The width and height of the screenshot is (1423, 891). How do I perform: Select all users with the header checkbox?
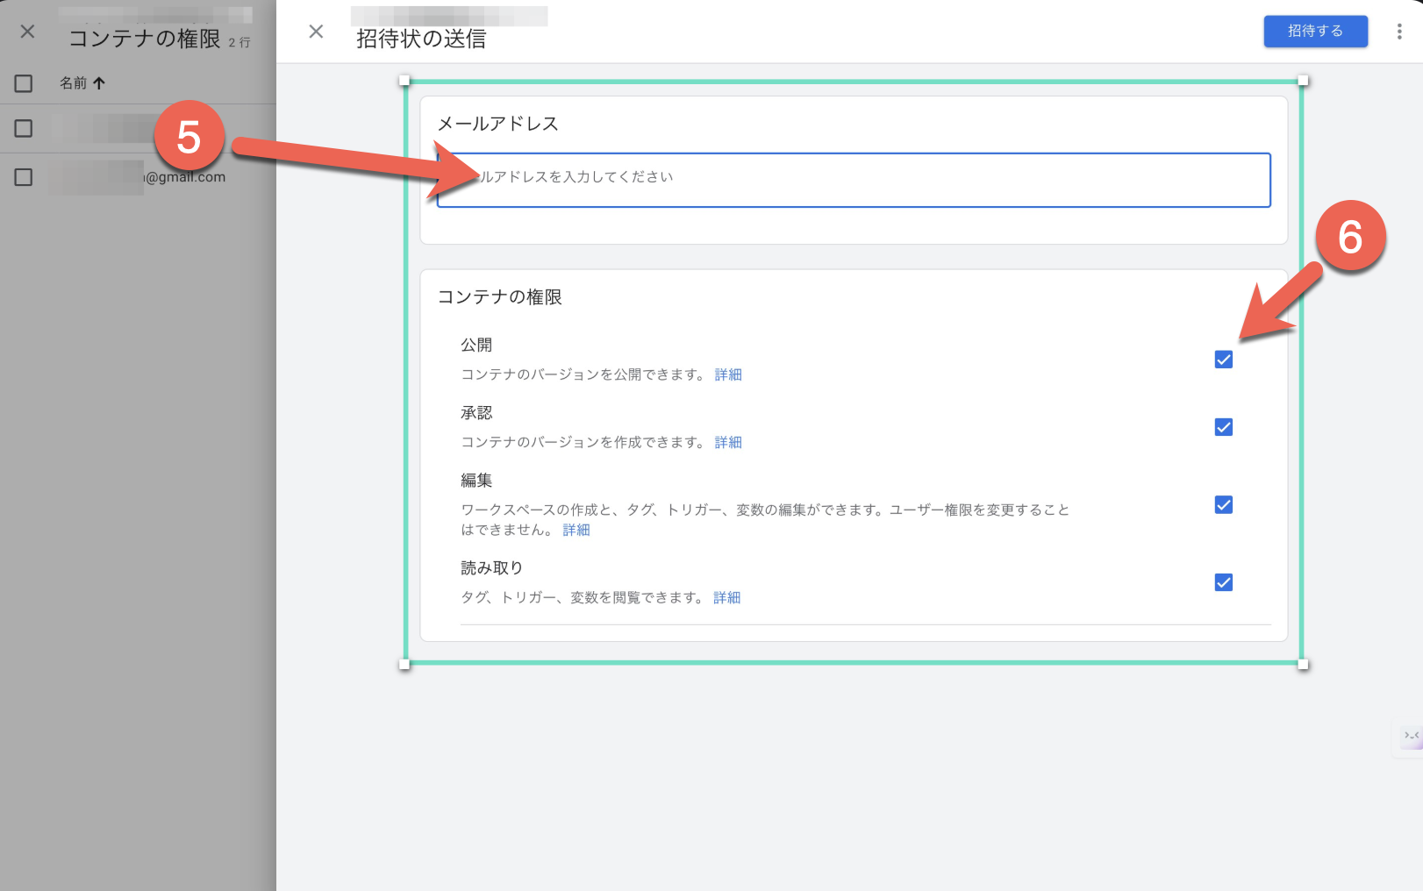(x=23, y=82)
